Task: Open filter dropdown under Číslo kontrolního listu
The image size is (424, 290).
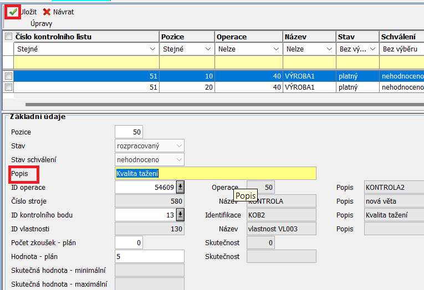Action: [152, 49]
